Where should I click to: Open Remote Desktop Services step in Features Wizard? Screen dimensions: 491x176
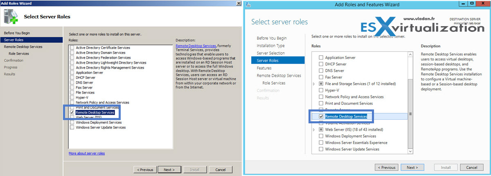click(279, 76)
